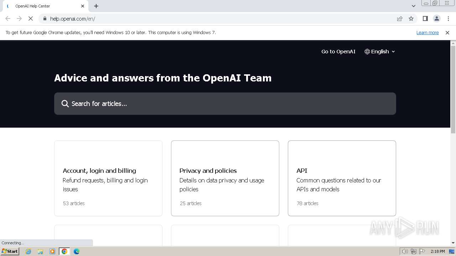Focus the Search for articles field
This screenshot has width=456, height=256.
point(225,103)
